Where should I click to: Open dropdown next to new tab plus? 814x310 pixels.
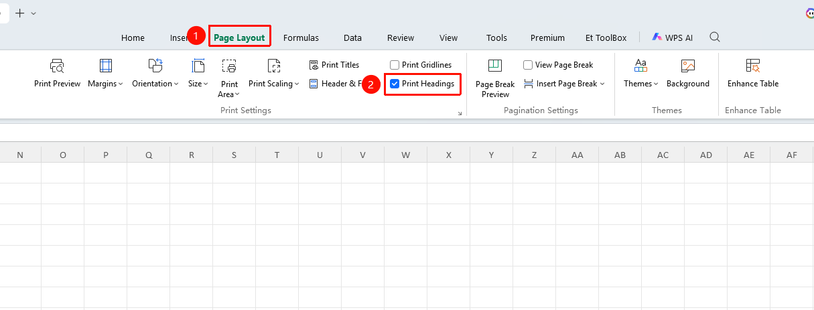pos(33,13)
